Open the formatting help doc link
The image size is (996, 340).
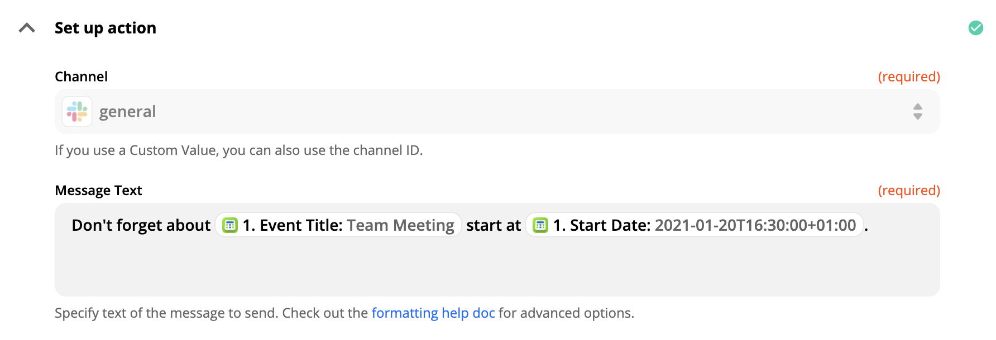coord(433,313)
